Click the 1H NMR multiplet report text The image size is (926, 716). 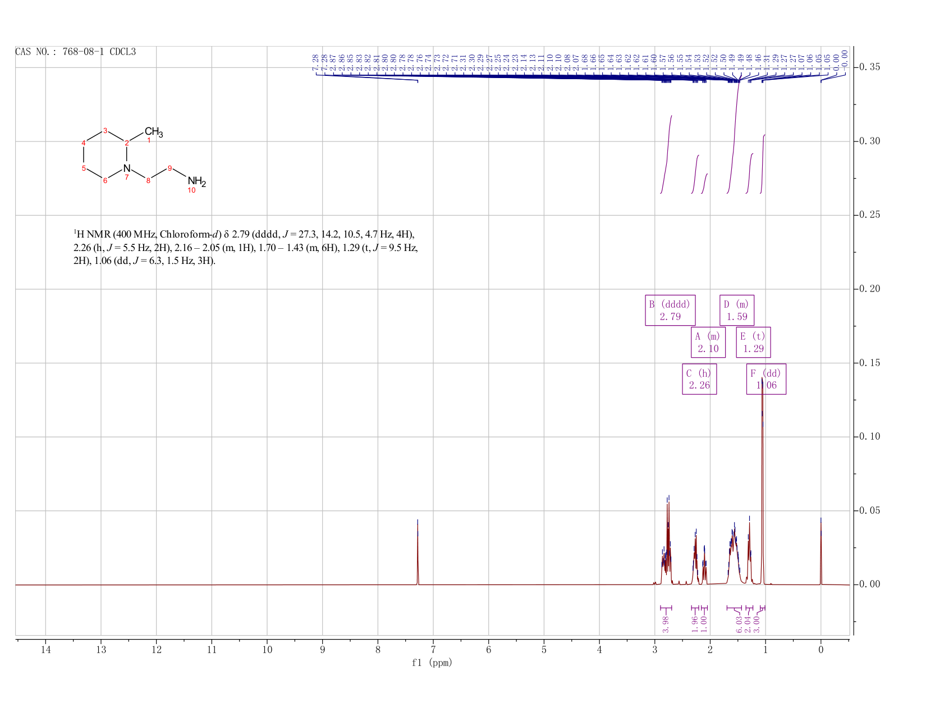point(246,248)
